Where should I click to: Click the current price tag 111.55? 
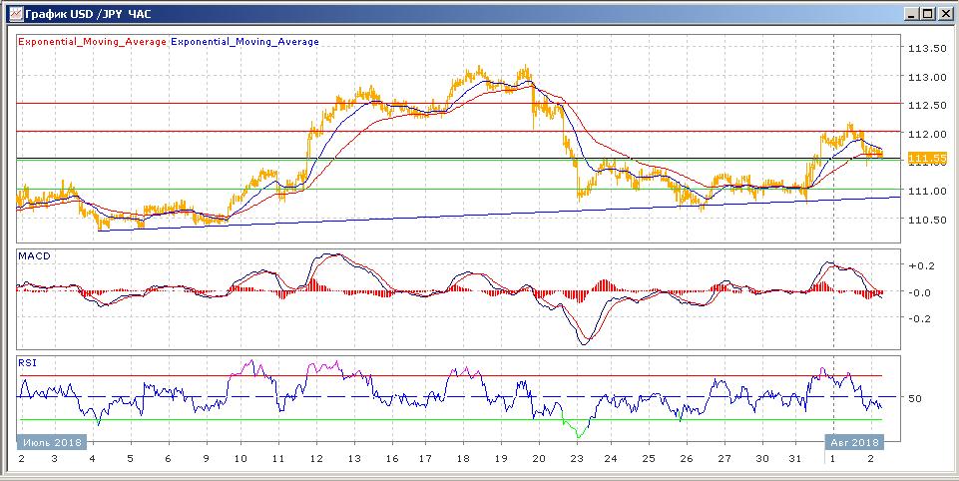tap(928, 159)
